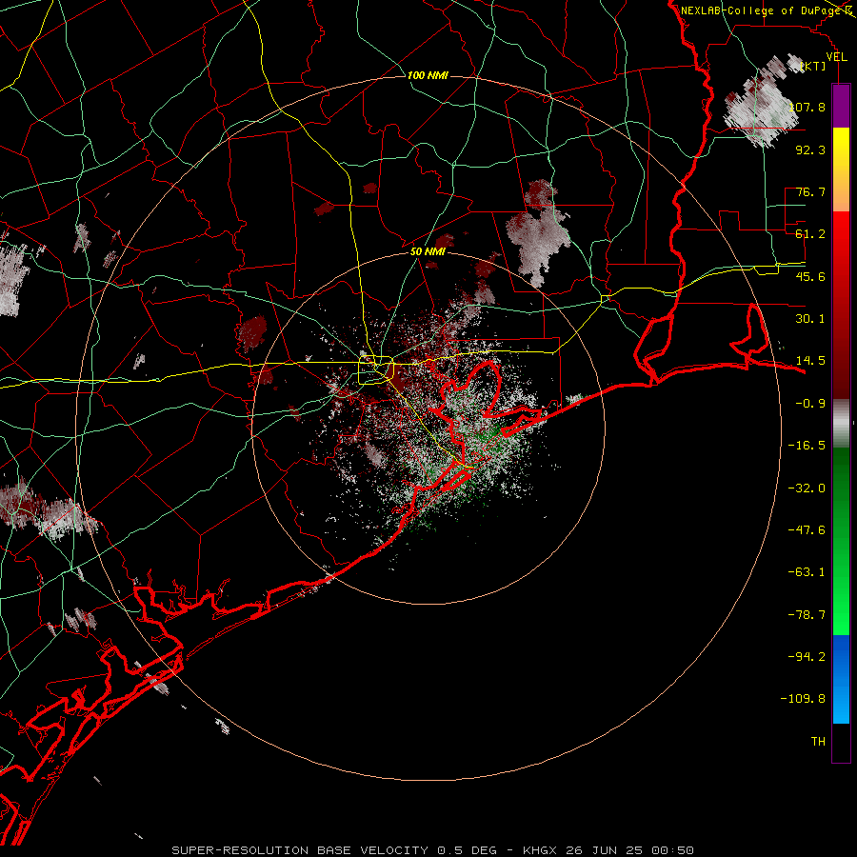Click the -109.8 velocity scale value

tap(803, 699)
